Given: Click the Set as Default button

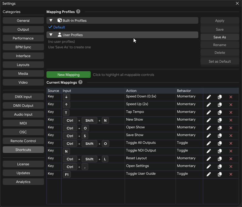Looking at the screenshot, I should click(x=220, y=61).
